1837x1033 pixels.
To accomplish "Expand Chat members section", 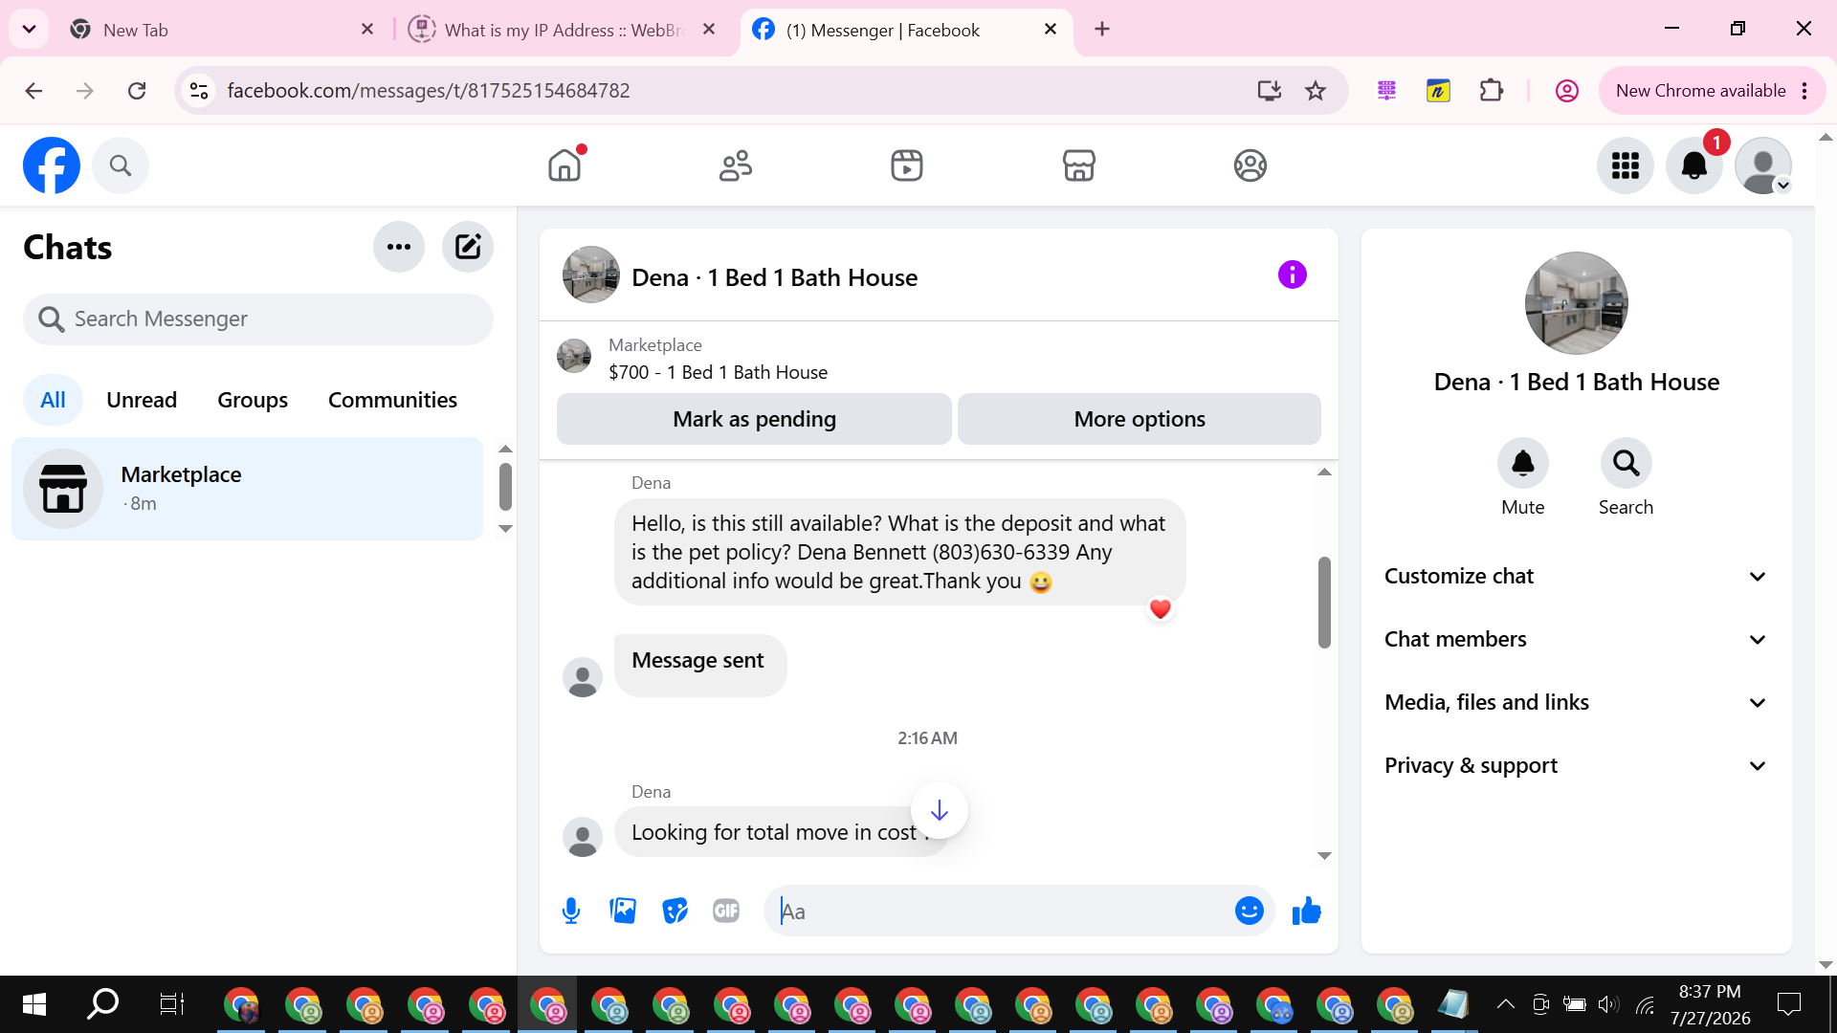I will point(1576,639).
